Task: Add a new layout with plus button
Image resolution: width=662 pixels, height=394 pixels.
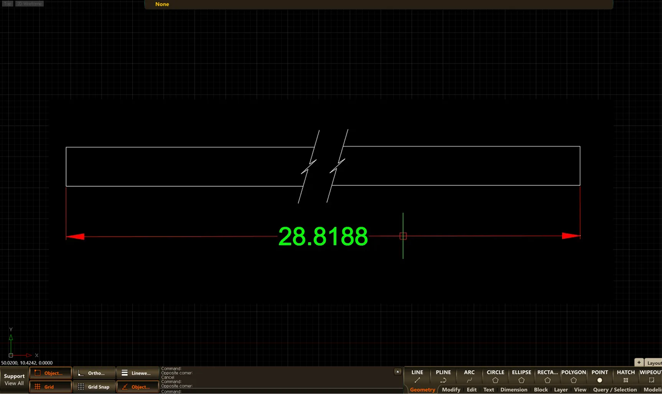Action: [x=639, y=362]
